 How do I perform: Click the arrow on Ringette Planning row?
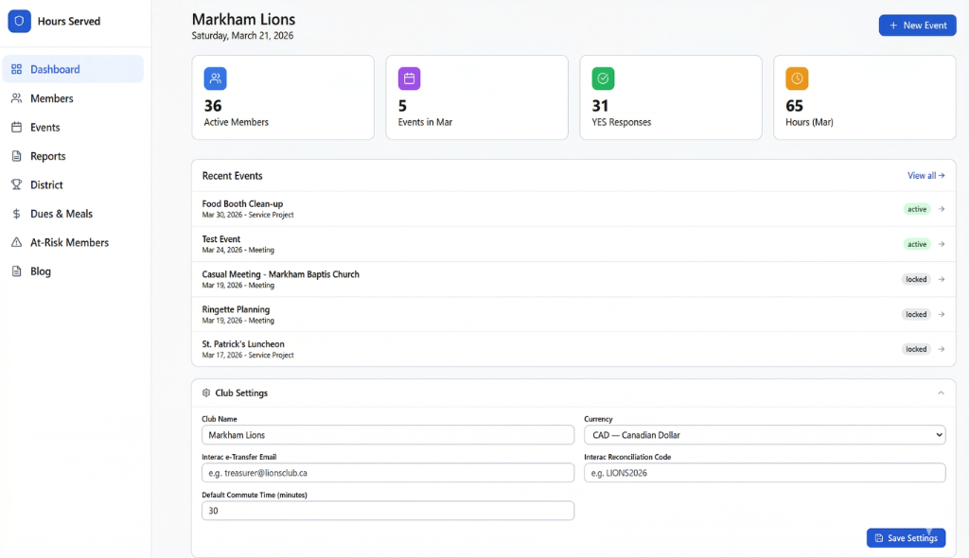click(942, 315)
